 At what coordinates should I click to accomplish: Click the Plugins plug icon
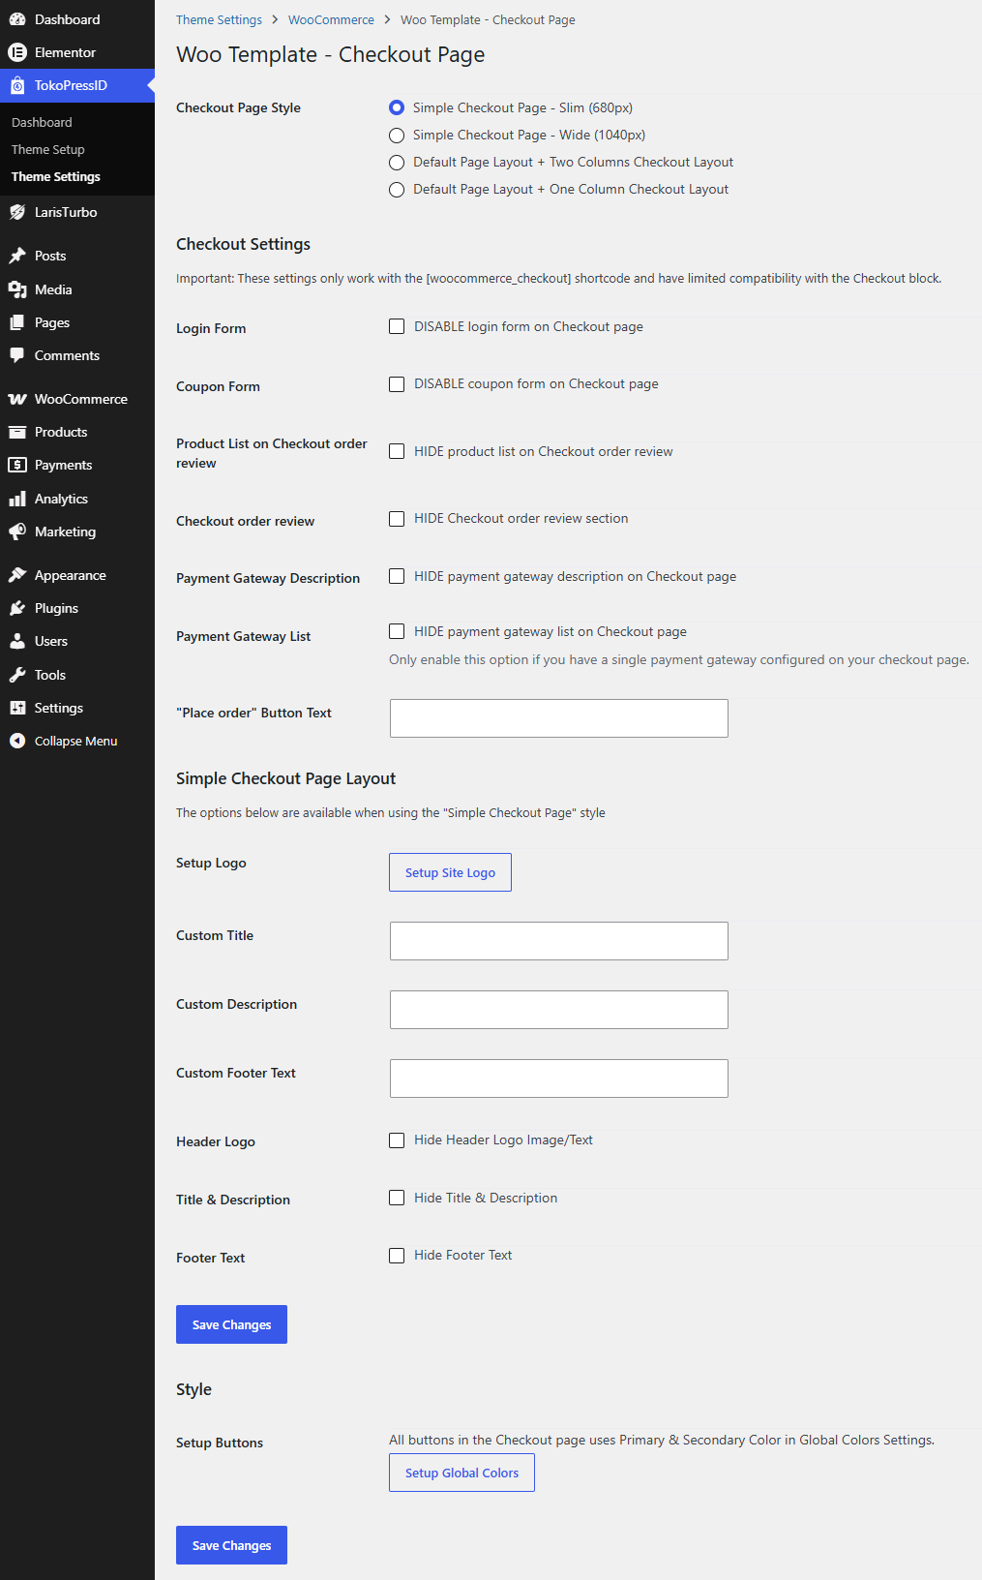pyautogui.click(x=17, y=608)
